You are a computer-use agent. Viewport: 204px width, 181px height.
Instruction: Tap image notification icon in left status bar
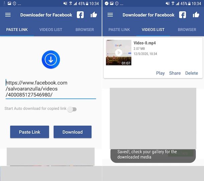(9, 3)
